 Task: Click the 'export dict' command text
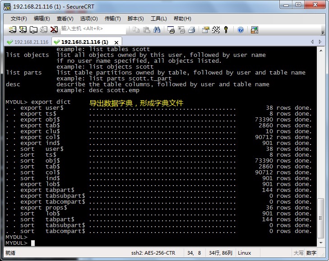click(51, 102)
